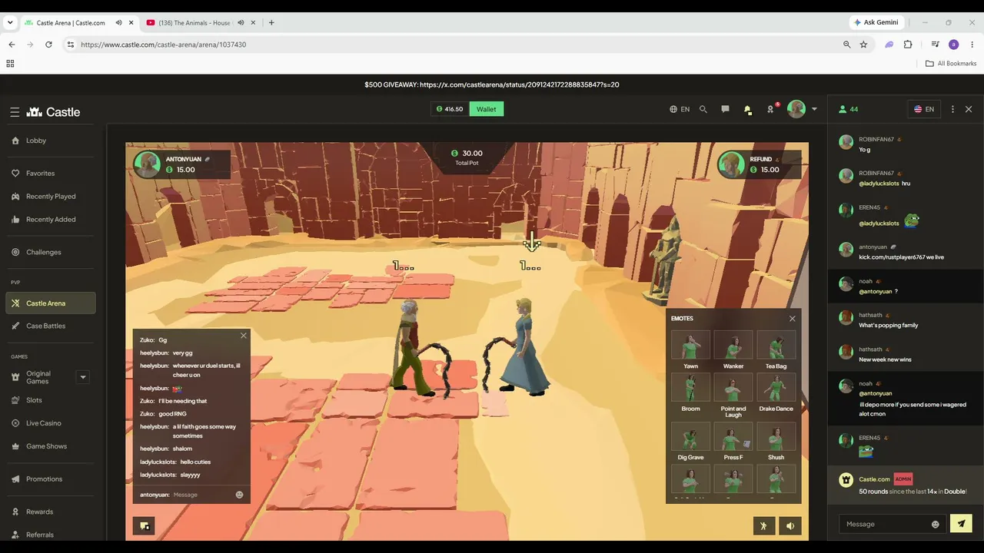This screenshot has height=553, width=984.
Task: Play the Press F emote
Action: pos(733,442)
